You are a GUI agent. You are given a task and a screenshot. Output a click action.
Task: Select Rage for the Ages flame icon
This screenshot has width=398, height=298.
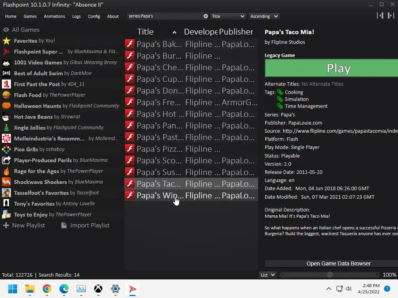click(6, 171)
